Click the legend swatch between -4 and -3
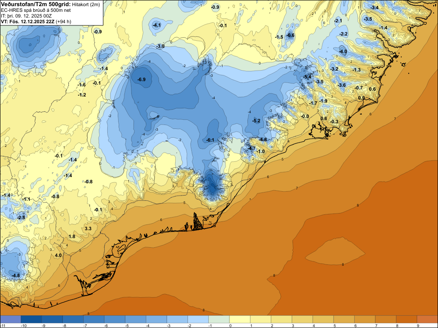The height and width of the screenshot is (328, 438). point(156,319)
